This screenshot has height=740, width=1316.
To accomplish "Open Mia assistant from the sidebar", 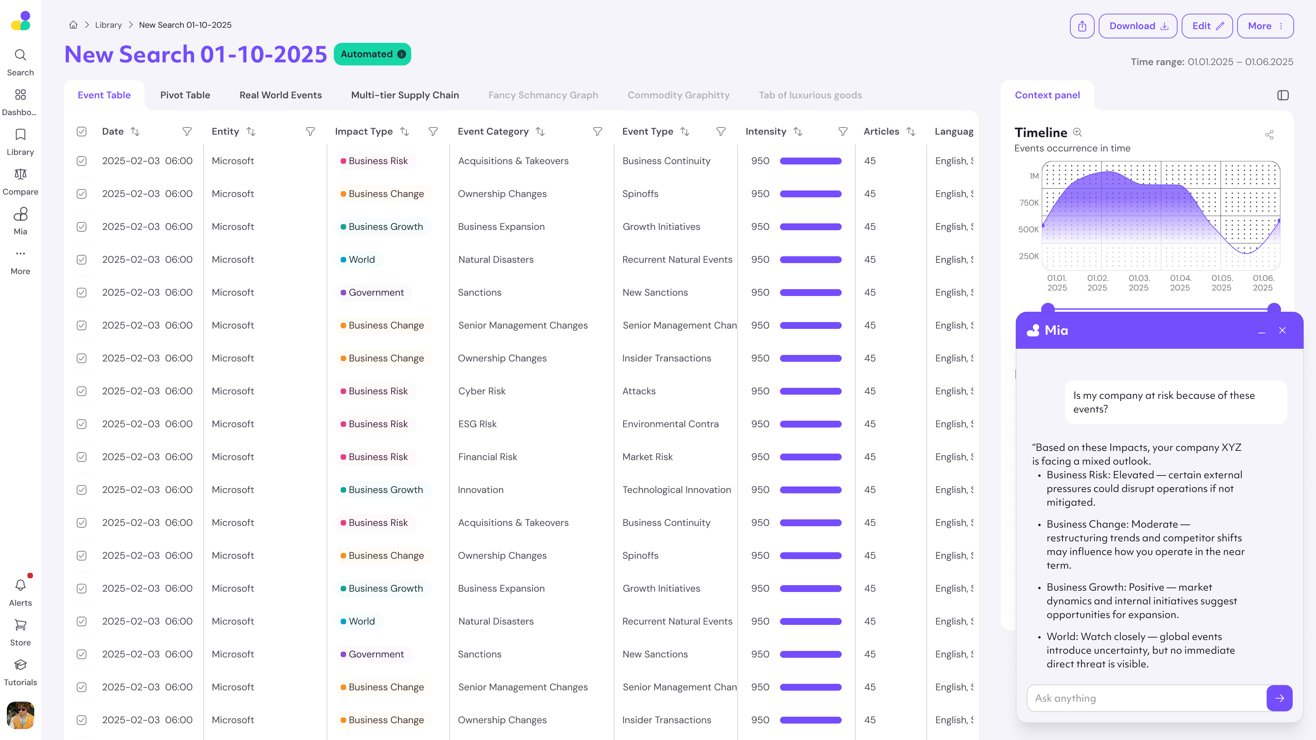I will 21,214.
